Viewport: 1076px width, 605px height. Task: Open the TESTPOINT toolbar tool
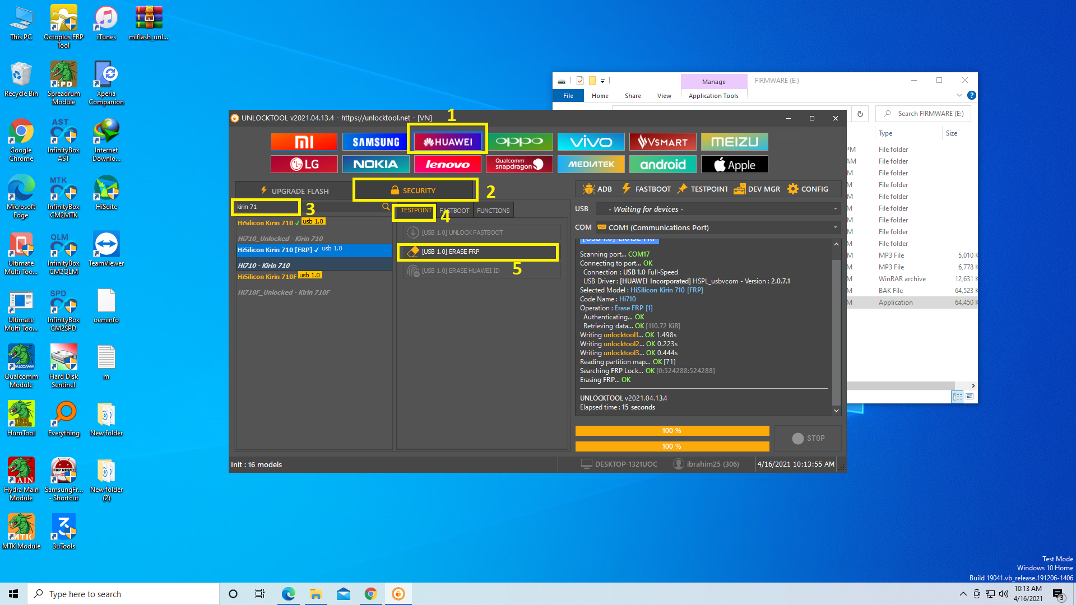click(702, 189)
